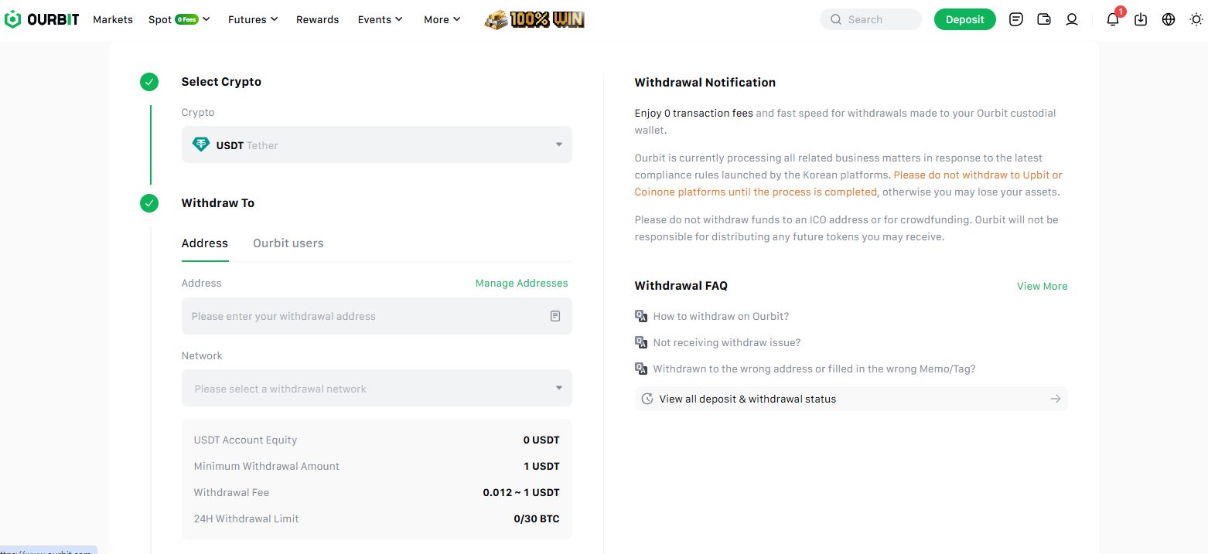
Task: Click the green Deposit button
Action: click(x=964, y=19)
